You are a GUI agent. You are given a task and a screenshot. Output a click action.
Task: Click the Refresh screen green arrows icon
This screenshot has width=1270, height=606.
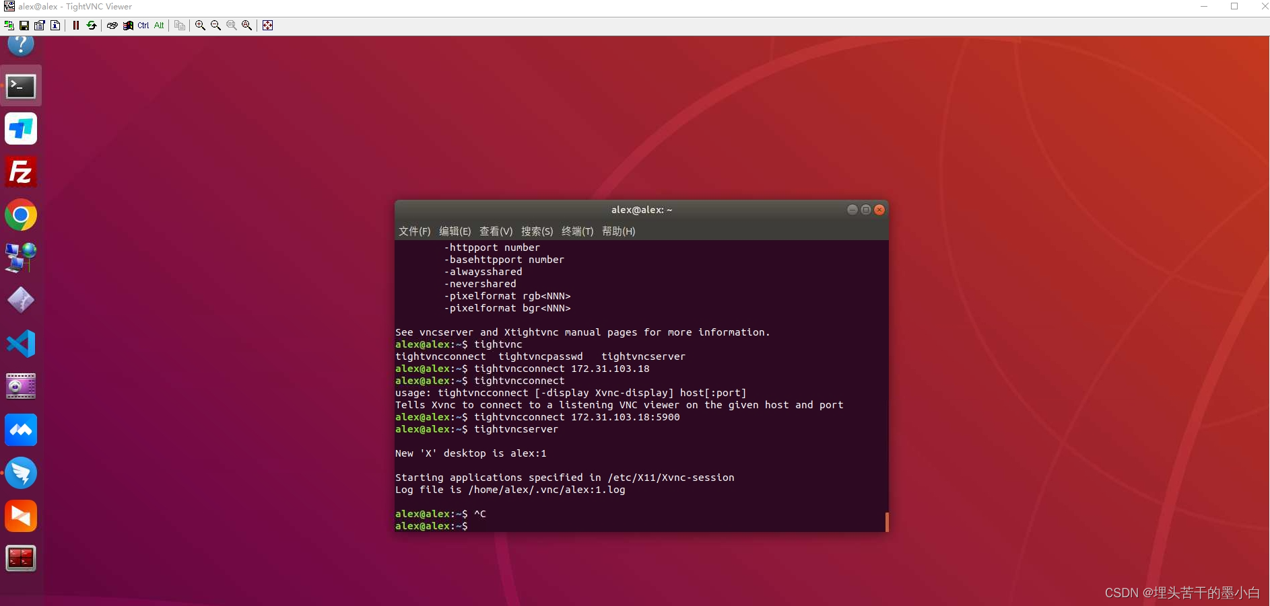tap(92, 26)
